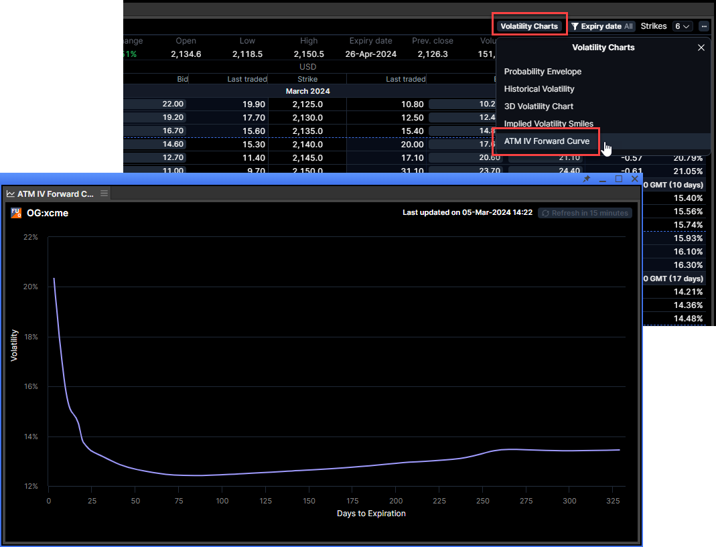The image size is (716, 547).
Task: Click the refresh icon in Refresh in 15 minutes
Action: click(x=545, y=213)
